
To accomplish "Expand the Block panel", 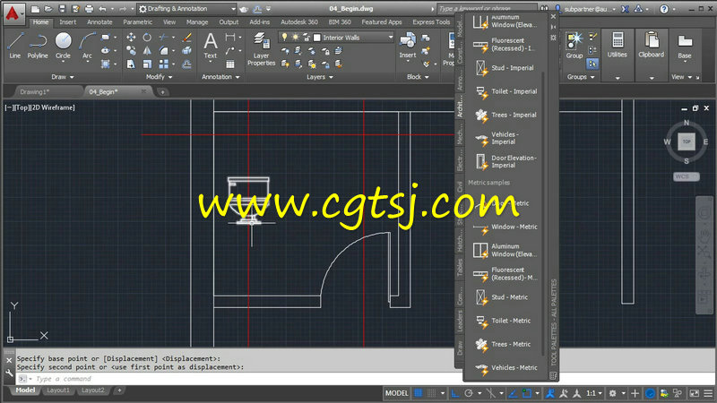I will [418, 77].
